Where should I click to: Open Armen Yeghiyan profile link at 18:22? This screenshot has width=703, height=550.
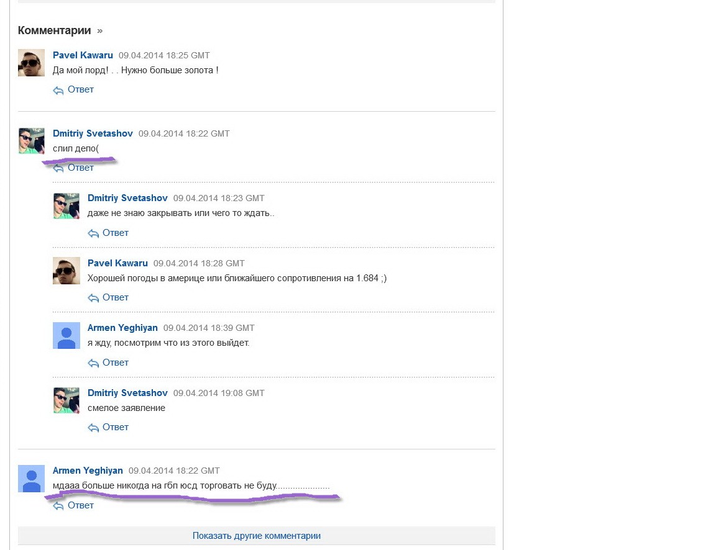[88, 471]
